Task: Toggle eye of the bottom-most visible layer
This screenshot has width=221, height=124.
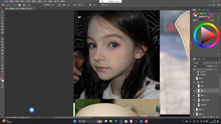Action: coord(194,114)
